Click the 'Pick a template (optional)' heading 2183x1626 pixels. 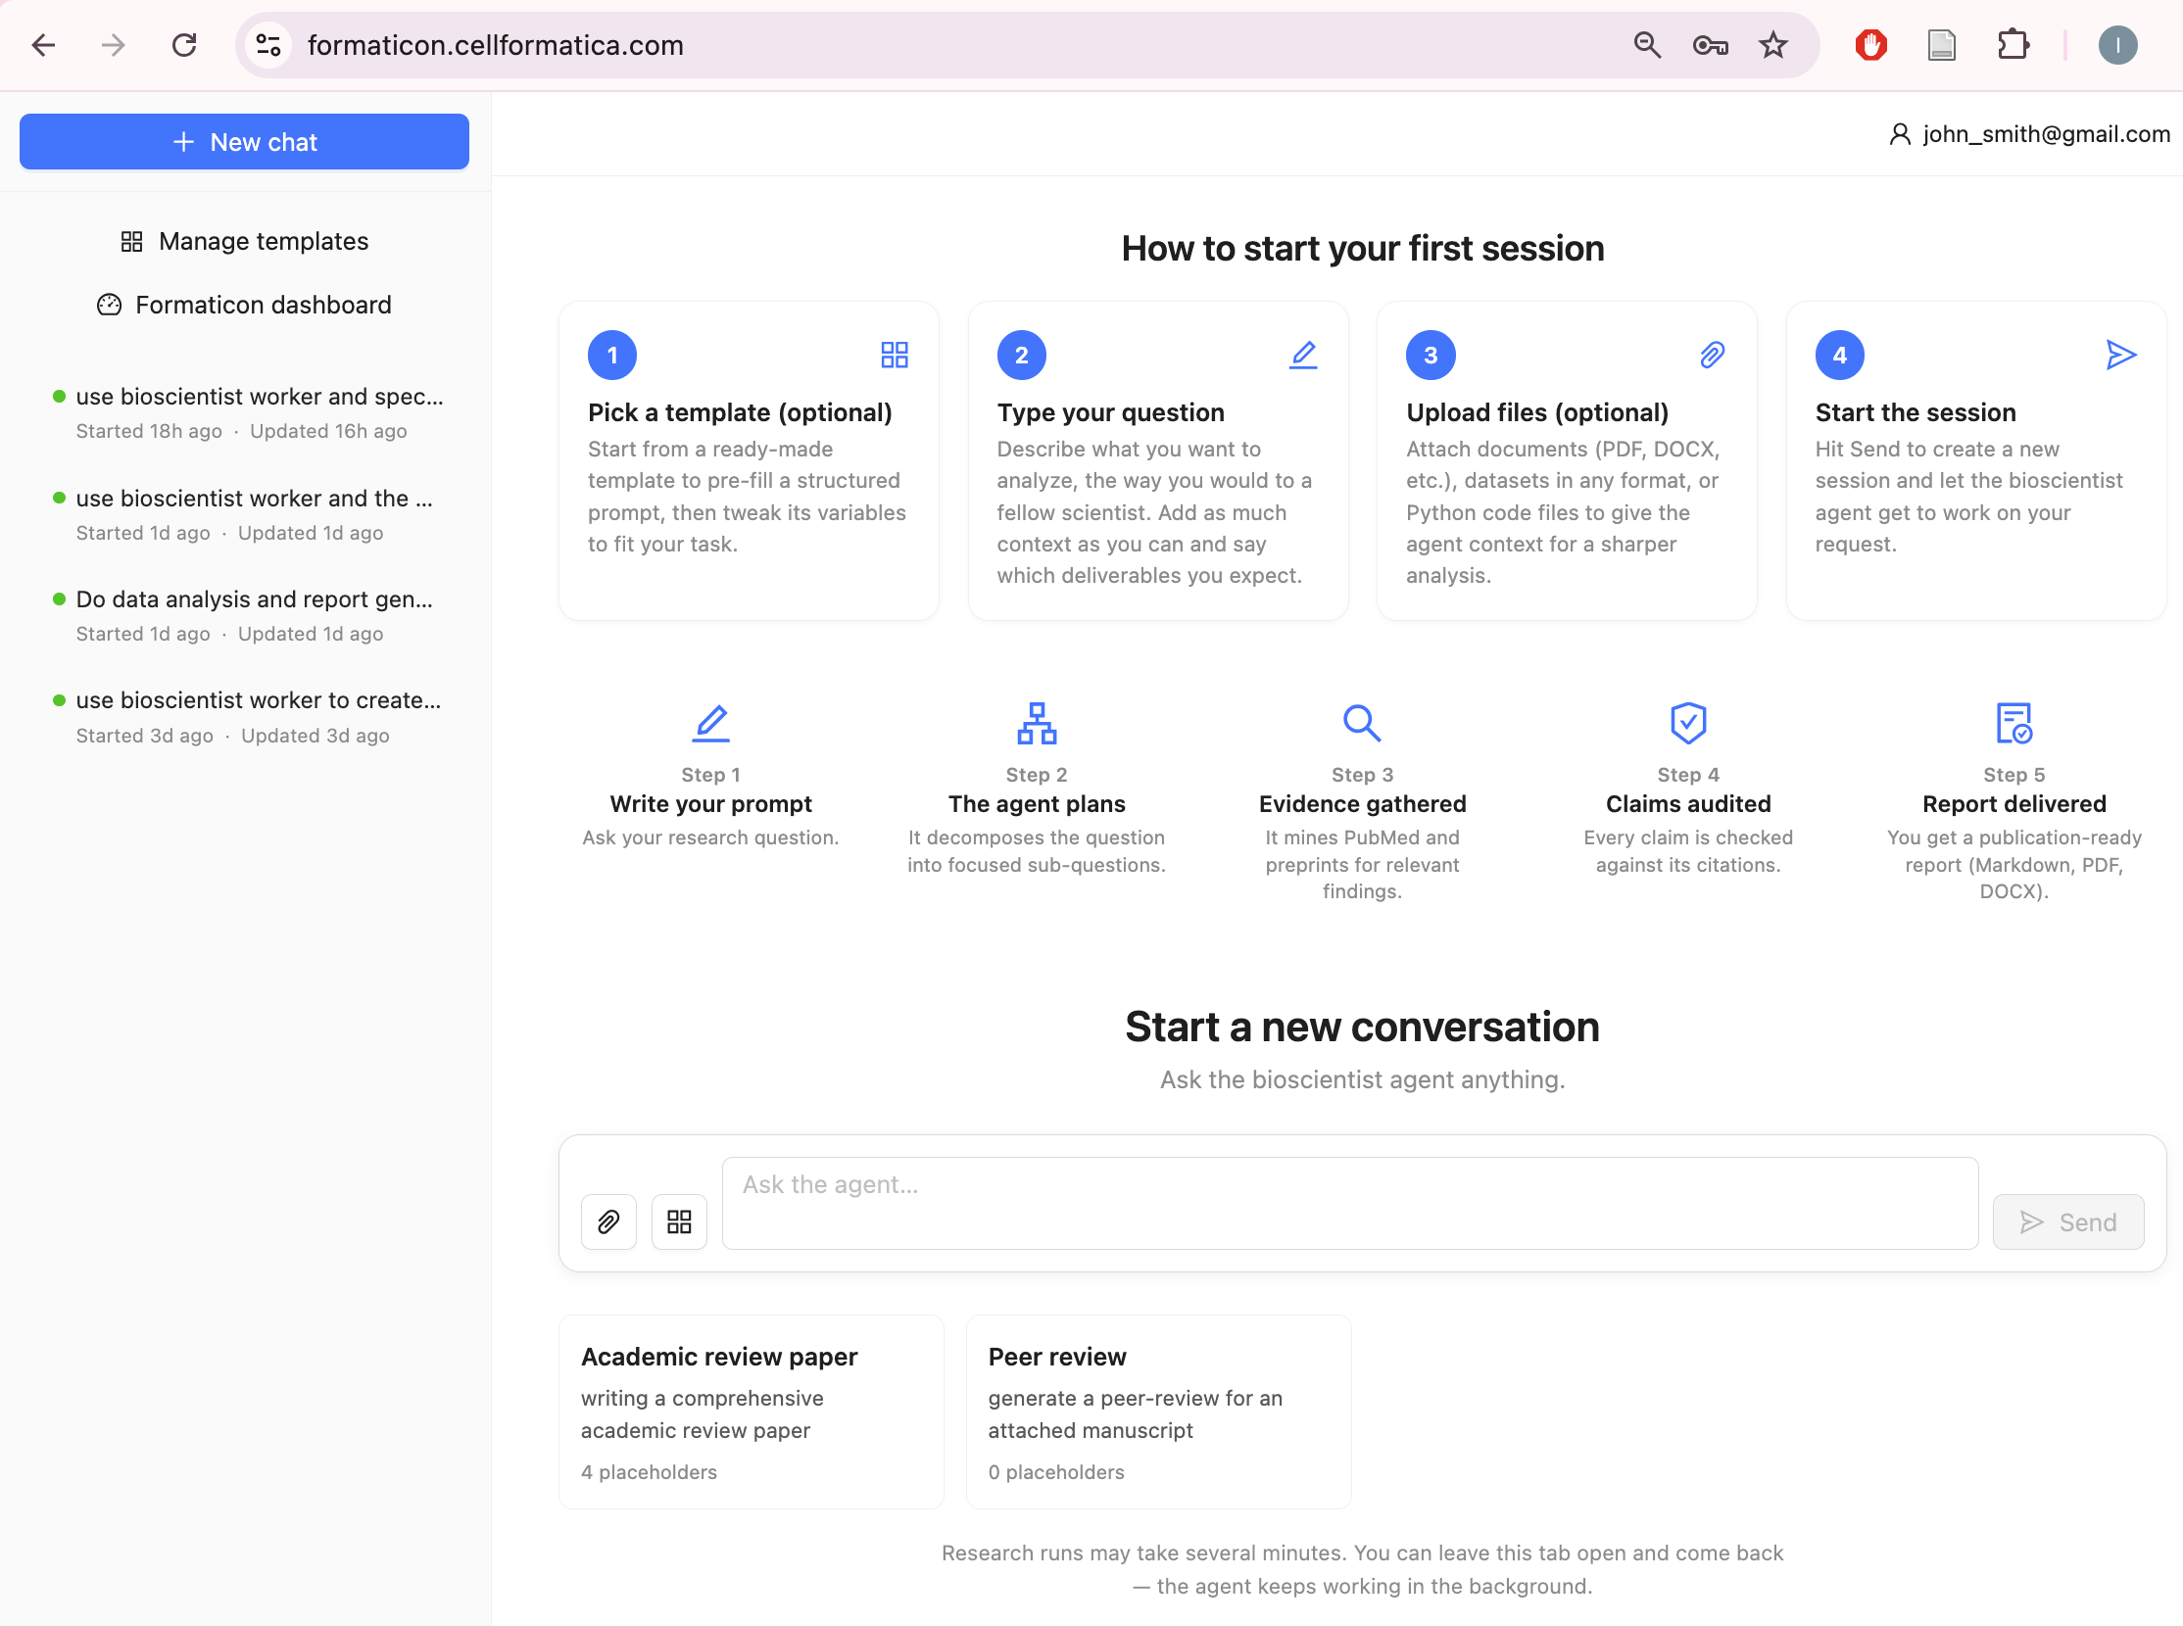pos(740,412)
